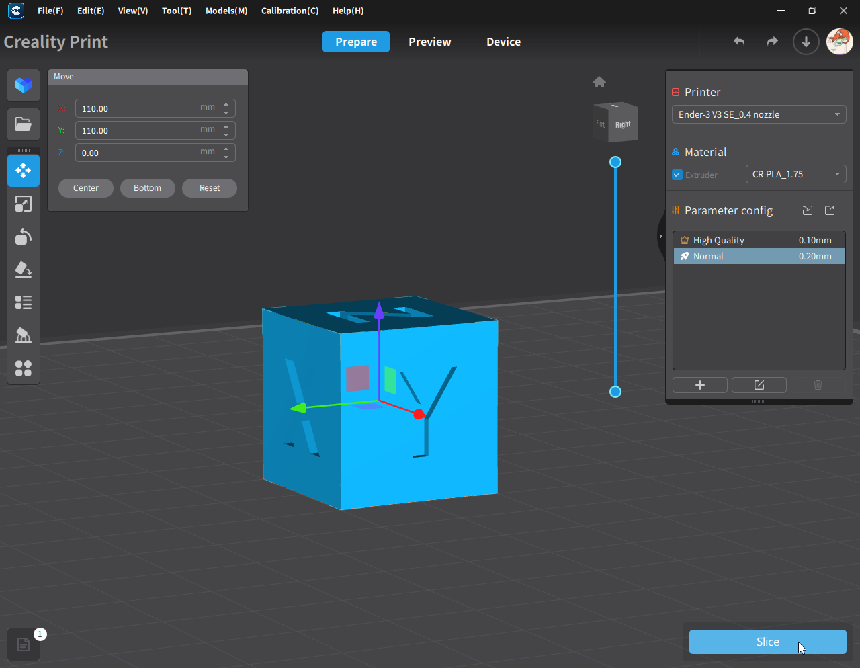The width and height of the screenshot is (860, 668).
Task: Open the Edit menu
Action: (91, 11)
